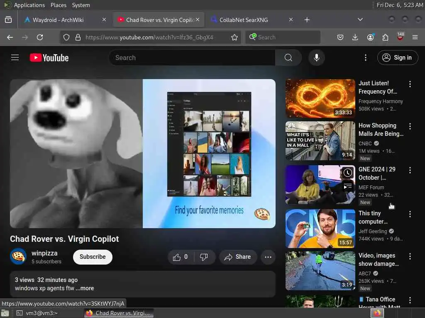Screen dimensions: 425x318
Task: Open options for This tiny computer video
Action: (x=410, y=214)
